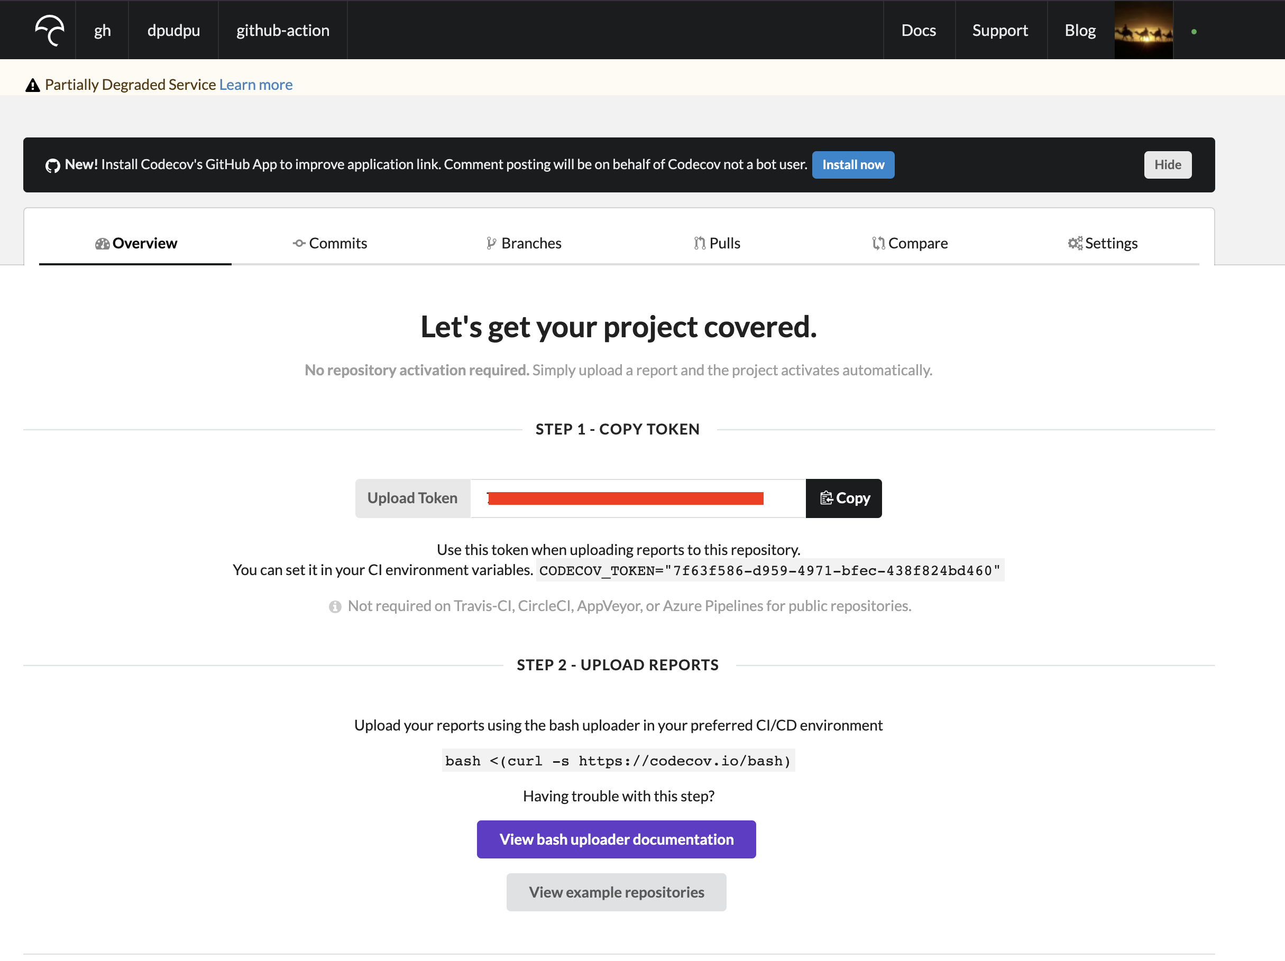Open Docs in the top navigation

[918, 30]
